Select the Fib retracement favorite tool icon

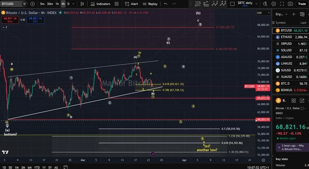pyautogui.click(x=206, y=4)
